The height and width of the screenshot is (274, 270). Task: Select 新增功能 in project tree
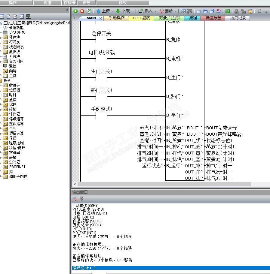pos(16,28)
